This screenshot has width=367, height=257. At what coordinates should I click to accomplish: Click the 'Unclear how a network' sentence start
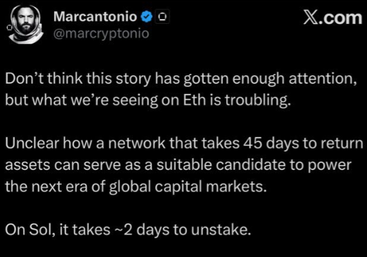coord(85,143)
